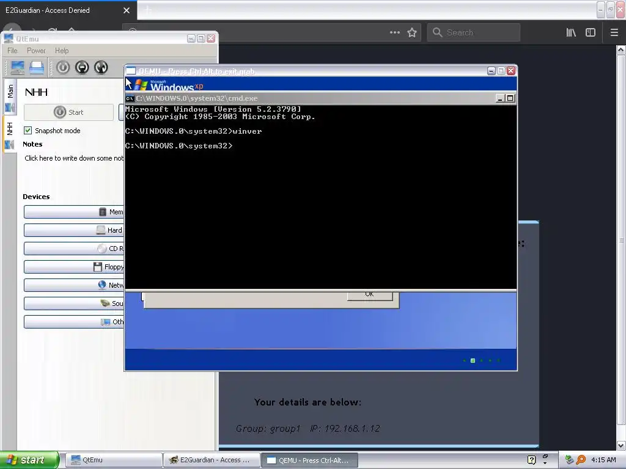
Task: Open the Firefox hamburger menu
Action: click(x=614, y=32)
